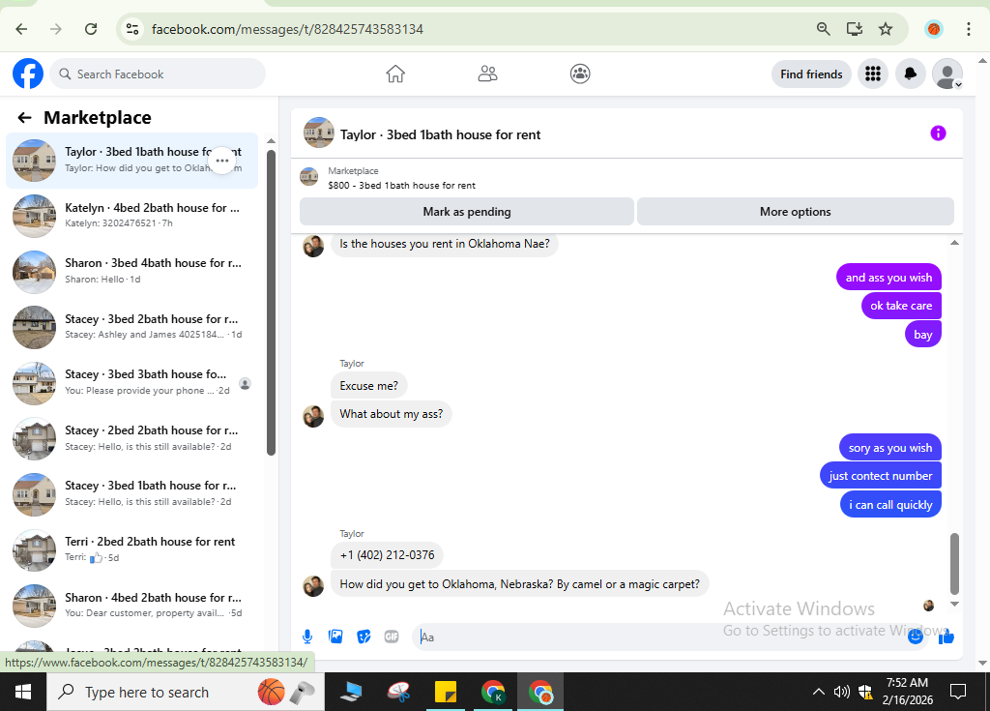Image resolution: width=990 pixels, height=711 pixels.
Task: Click conversation info icon in chat header
Action: (x=938, y=133)
